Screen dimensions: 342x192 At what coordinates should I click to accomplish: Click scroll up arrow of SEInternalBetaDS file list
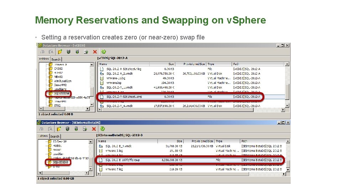[x=288, y=141]
